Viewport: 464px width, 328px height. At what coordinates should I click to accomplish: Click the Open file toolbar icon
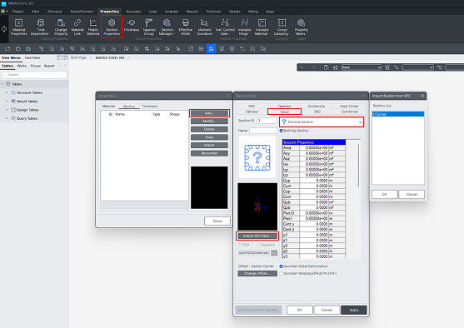click(x=18, y=49)
